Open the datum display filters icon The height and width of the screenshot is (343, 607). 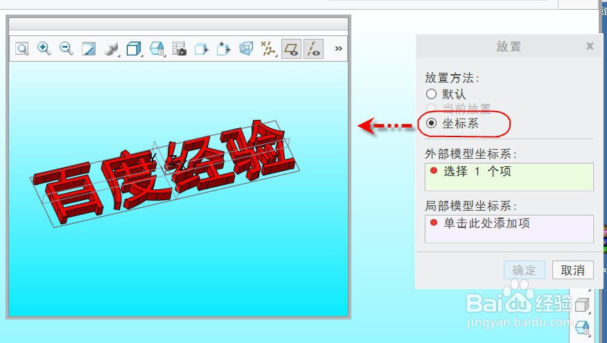[268, 49]
